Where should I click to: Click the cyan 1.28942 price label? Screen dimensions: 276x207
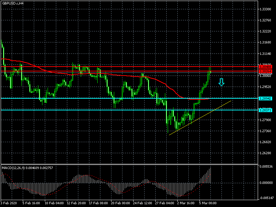(266, 98)
